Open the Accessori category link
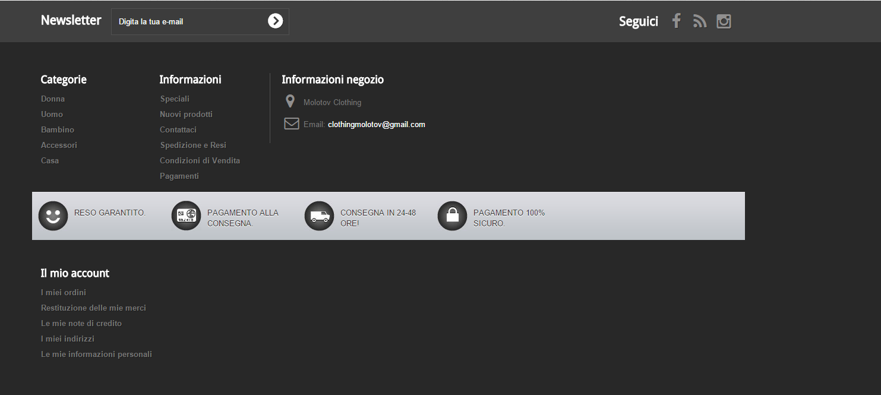 point(59,145)
